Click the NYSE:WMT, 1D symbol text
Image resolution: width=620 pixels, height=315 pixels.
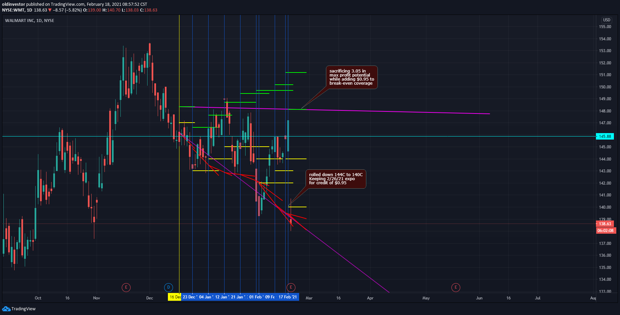(x=17, y=10)
